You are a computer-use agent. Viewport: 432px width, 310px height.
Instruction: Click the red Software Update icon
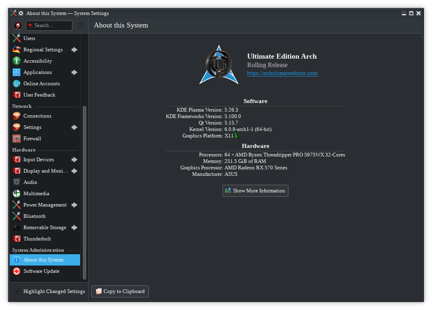click(17, 271)
